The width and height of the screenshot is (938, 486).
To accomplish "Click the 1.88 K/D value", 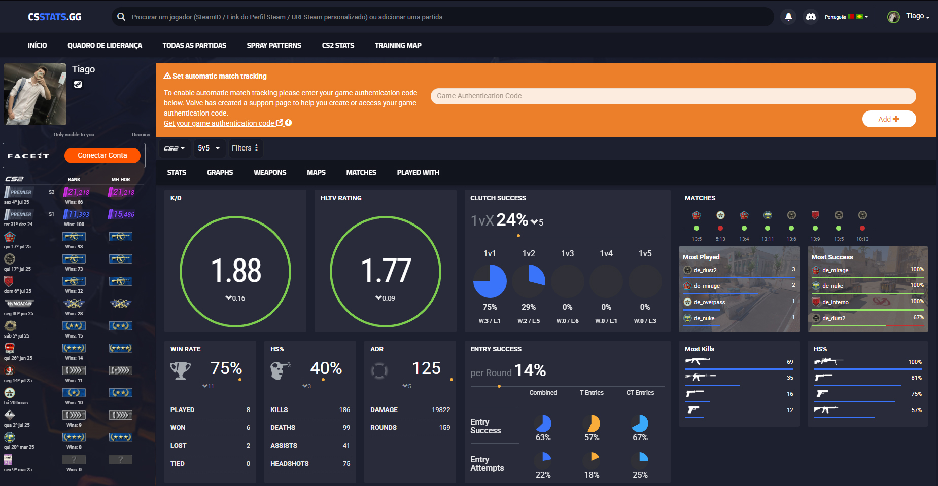I will tap(235, 270).
